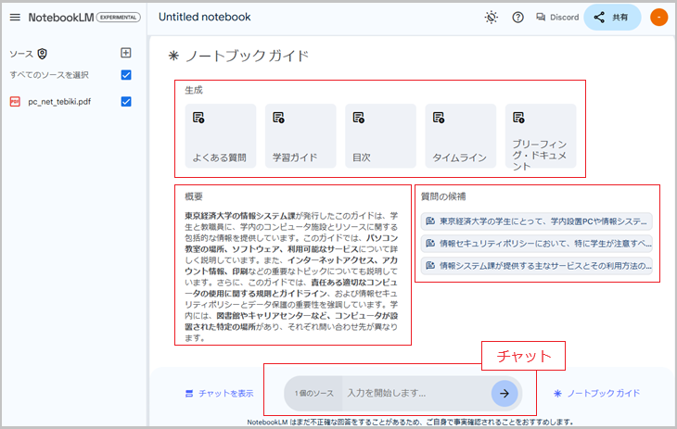Click the note icon on 目次 card

click(x=358, y=118)
